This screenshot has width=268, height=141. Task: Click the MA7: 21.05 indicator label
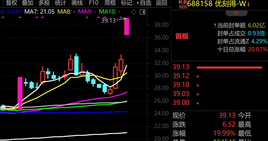point(39,12)
